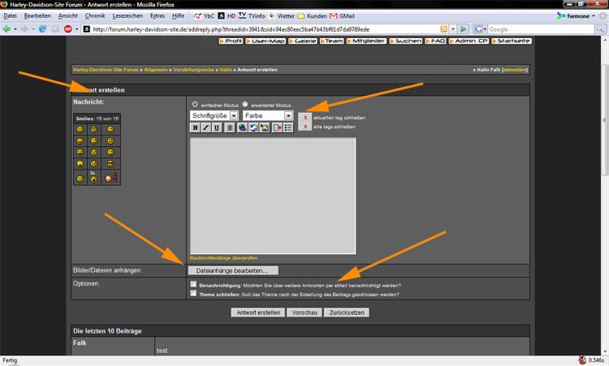Close current tag with red X
Viewport: 609px width, 366px height.
point(304,117)
